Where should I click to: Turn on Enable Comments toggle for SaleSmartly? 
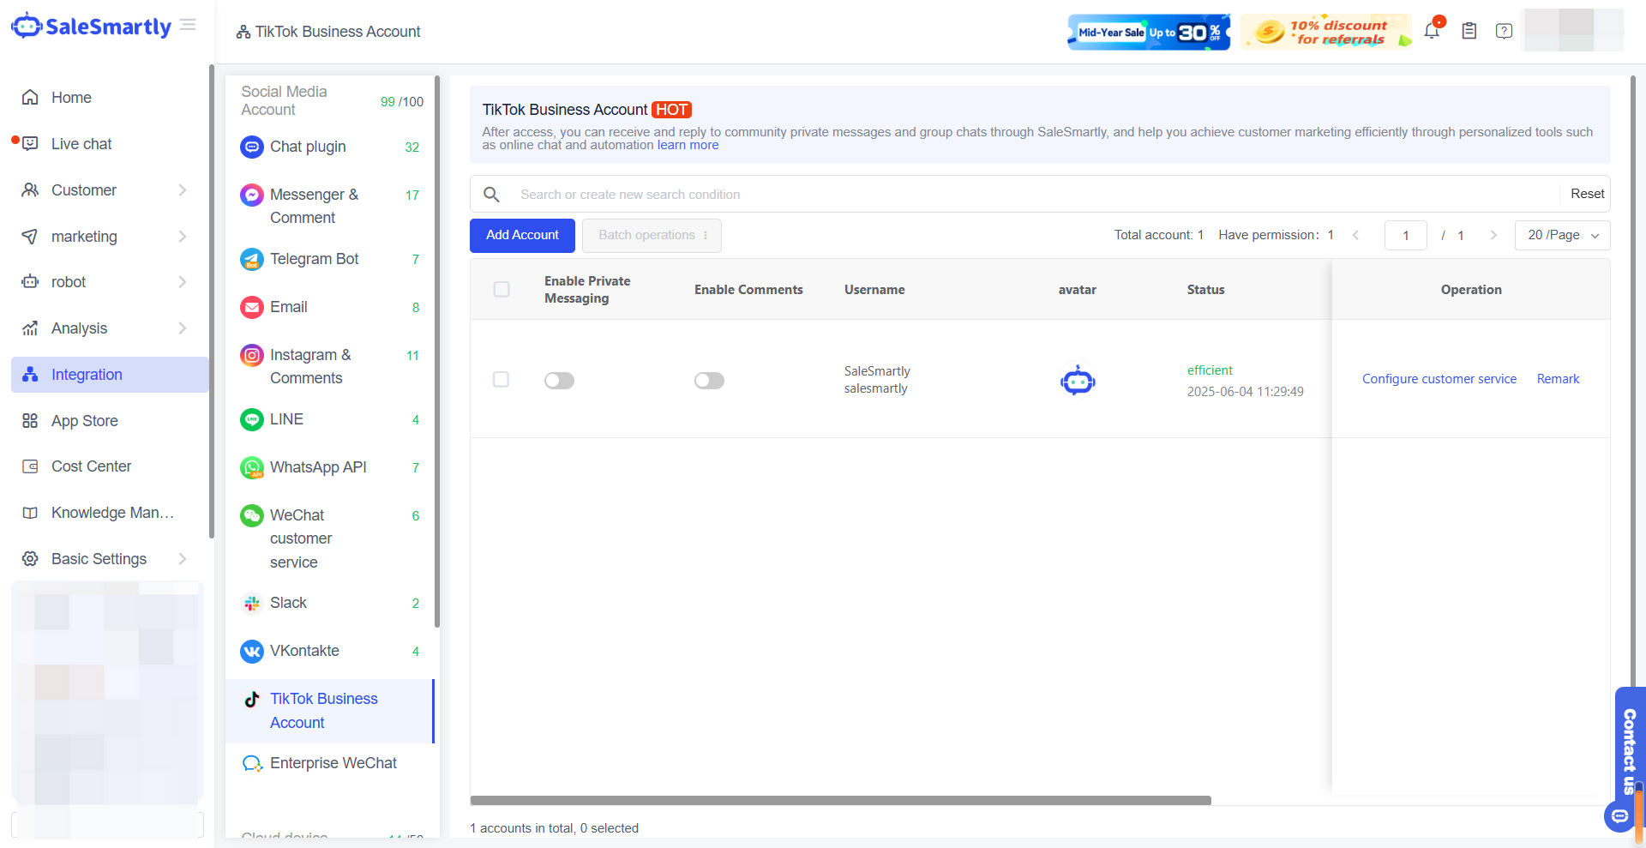point(709,380)
